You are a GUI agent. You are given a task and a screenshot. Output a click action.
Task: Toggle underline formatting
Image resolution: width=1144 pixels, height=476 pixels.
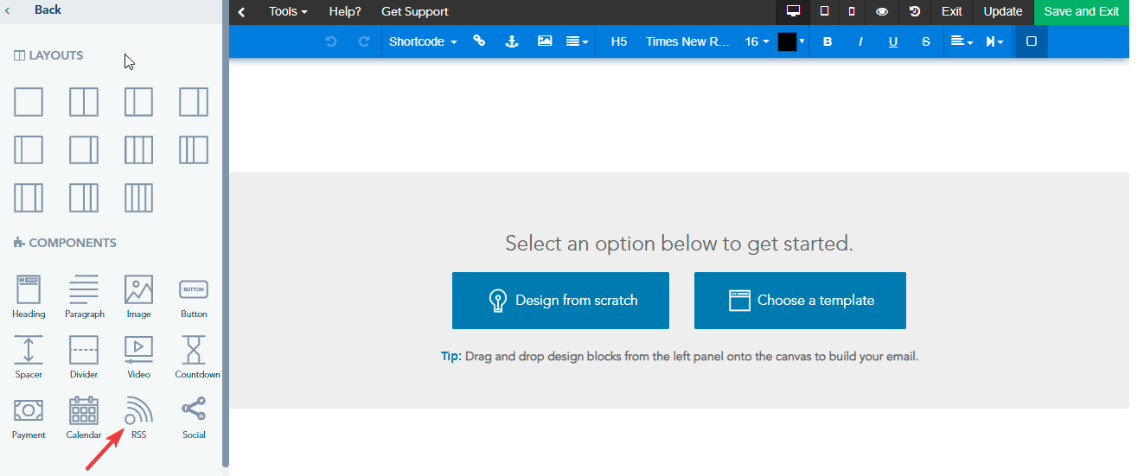pos(893,41)
